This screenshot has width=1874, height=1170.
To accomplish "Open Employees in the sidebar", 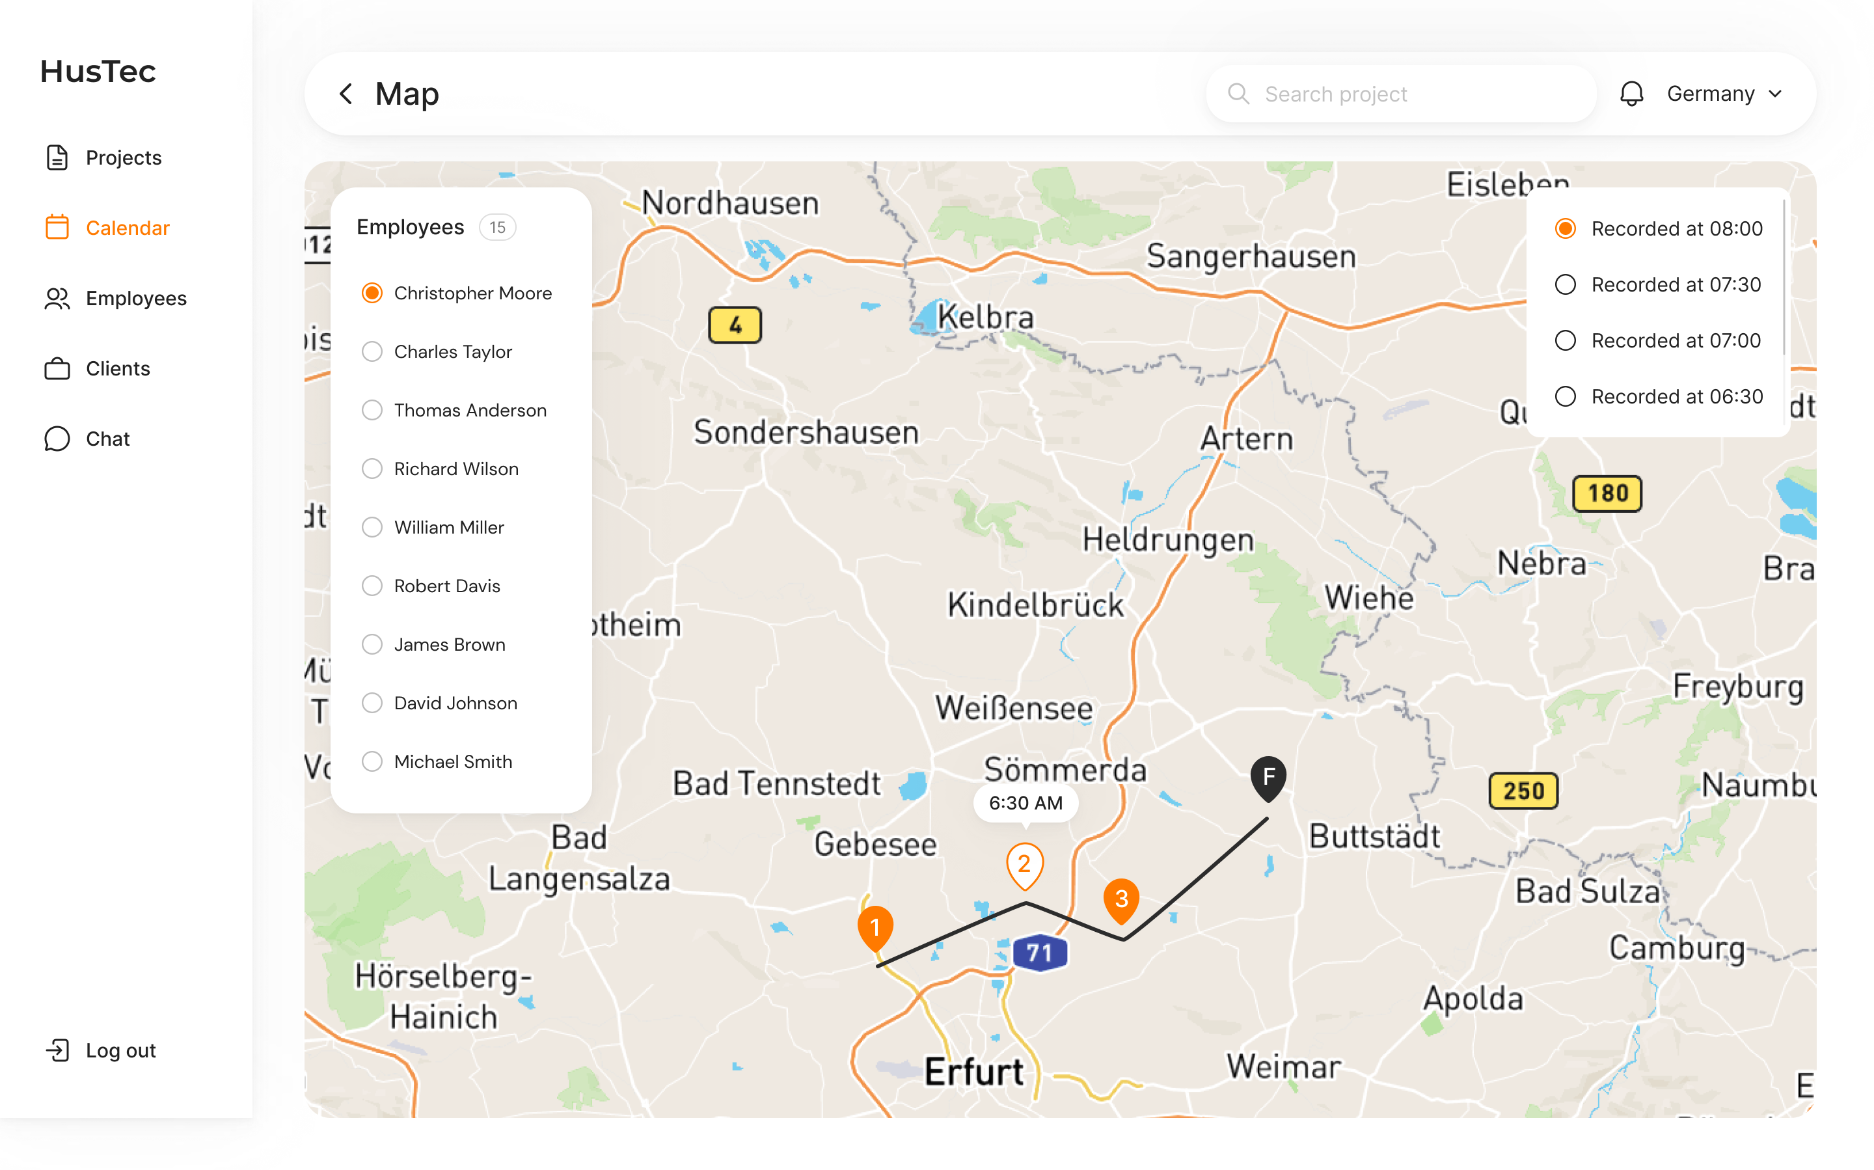I will point(135,299).
